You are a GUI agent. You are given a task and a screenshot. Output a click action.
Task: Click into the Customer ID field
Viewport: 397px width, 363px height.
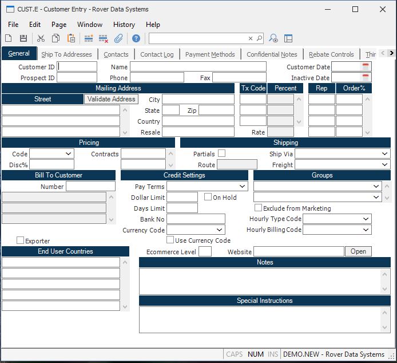77,67
